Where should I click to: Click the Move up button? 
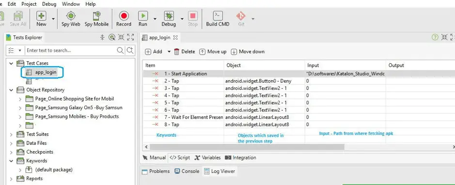(x=213, y=52)
